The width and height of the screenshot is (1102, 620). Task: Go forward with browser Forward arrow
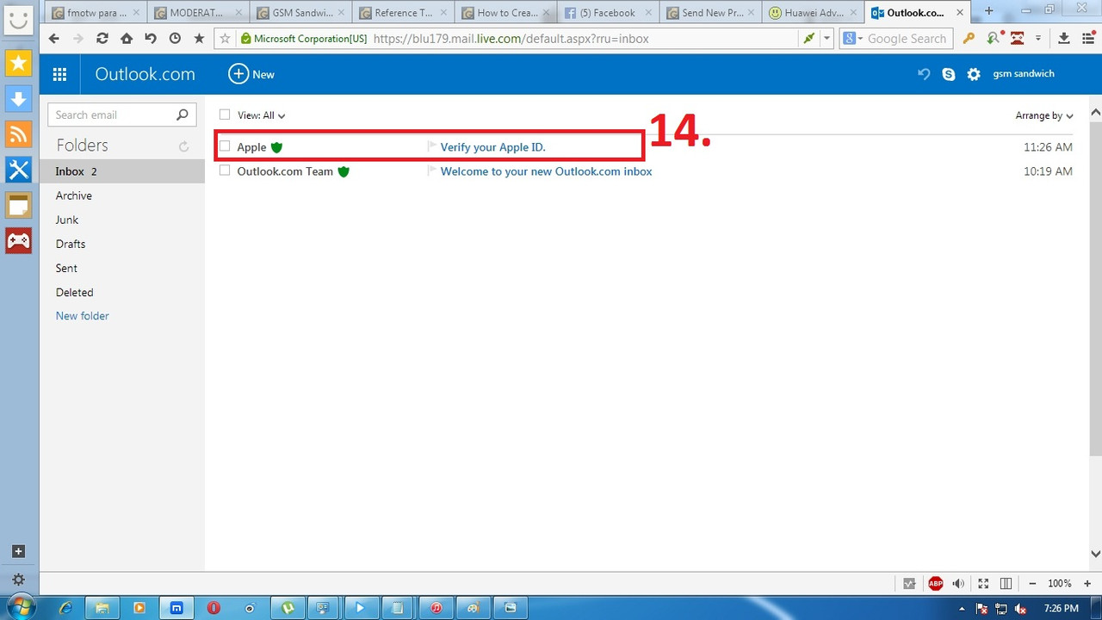click(78, 39)
